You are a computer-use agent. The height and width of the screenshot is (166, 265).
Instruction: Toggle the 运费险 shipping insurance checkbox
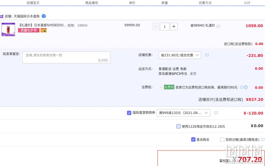(x=161, y=87)
